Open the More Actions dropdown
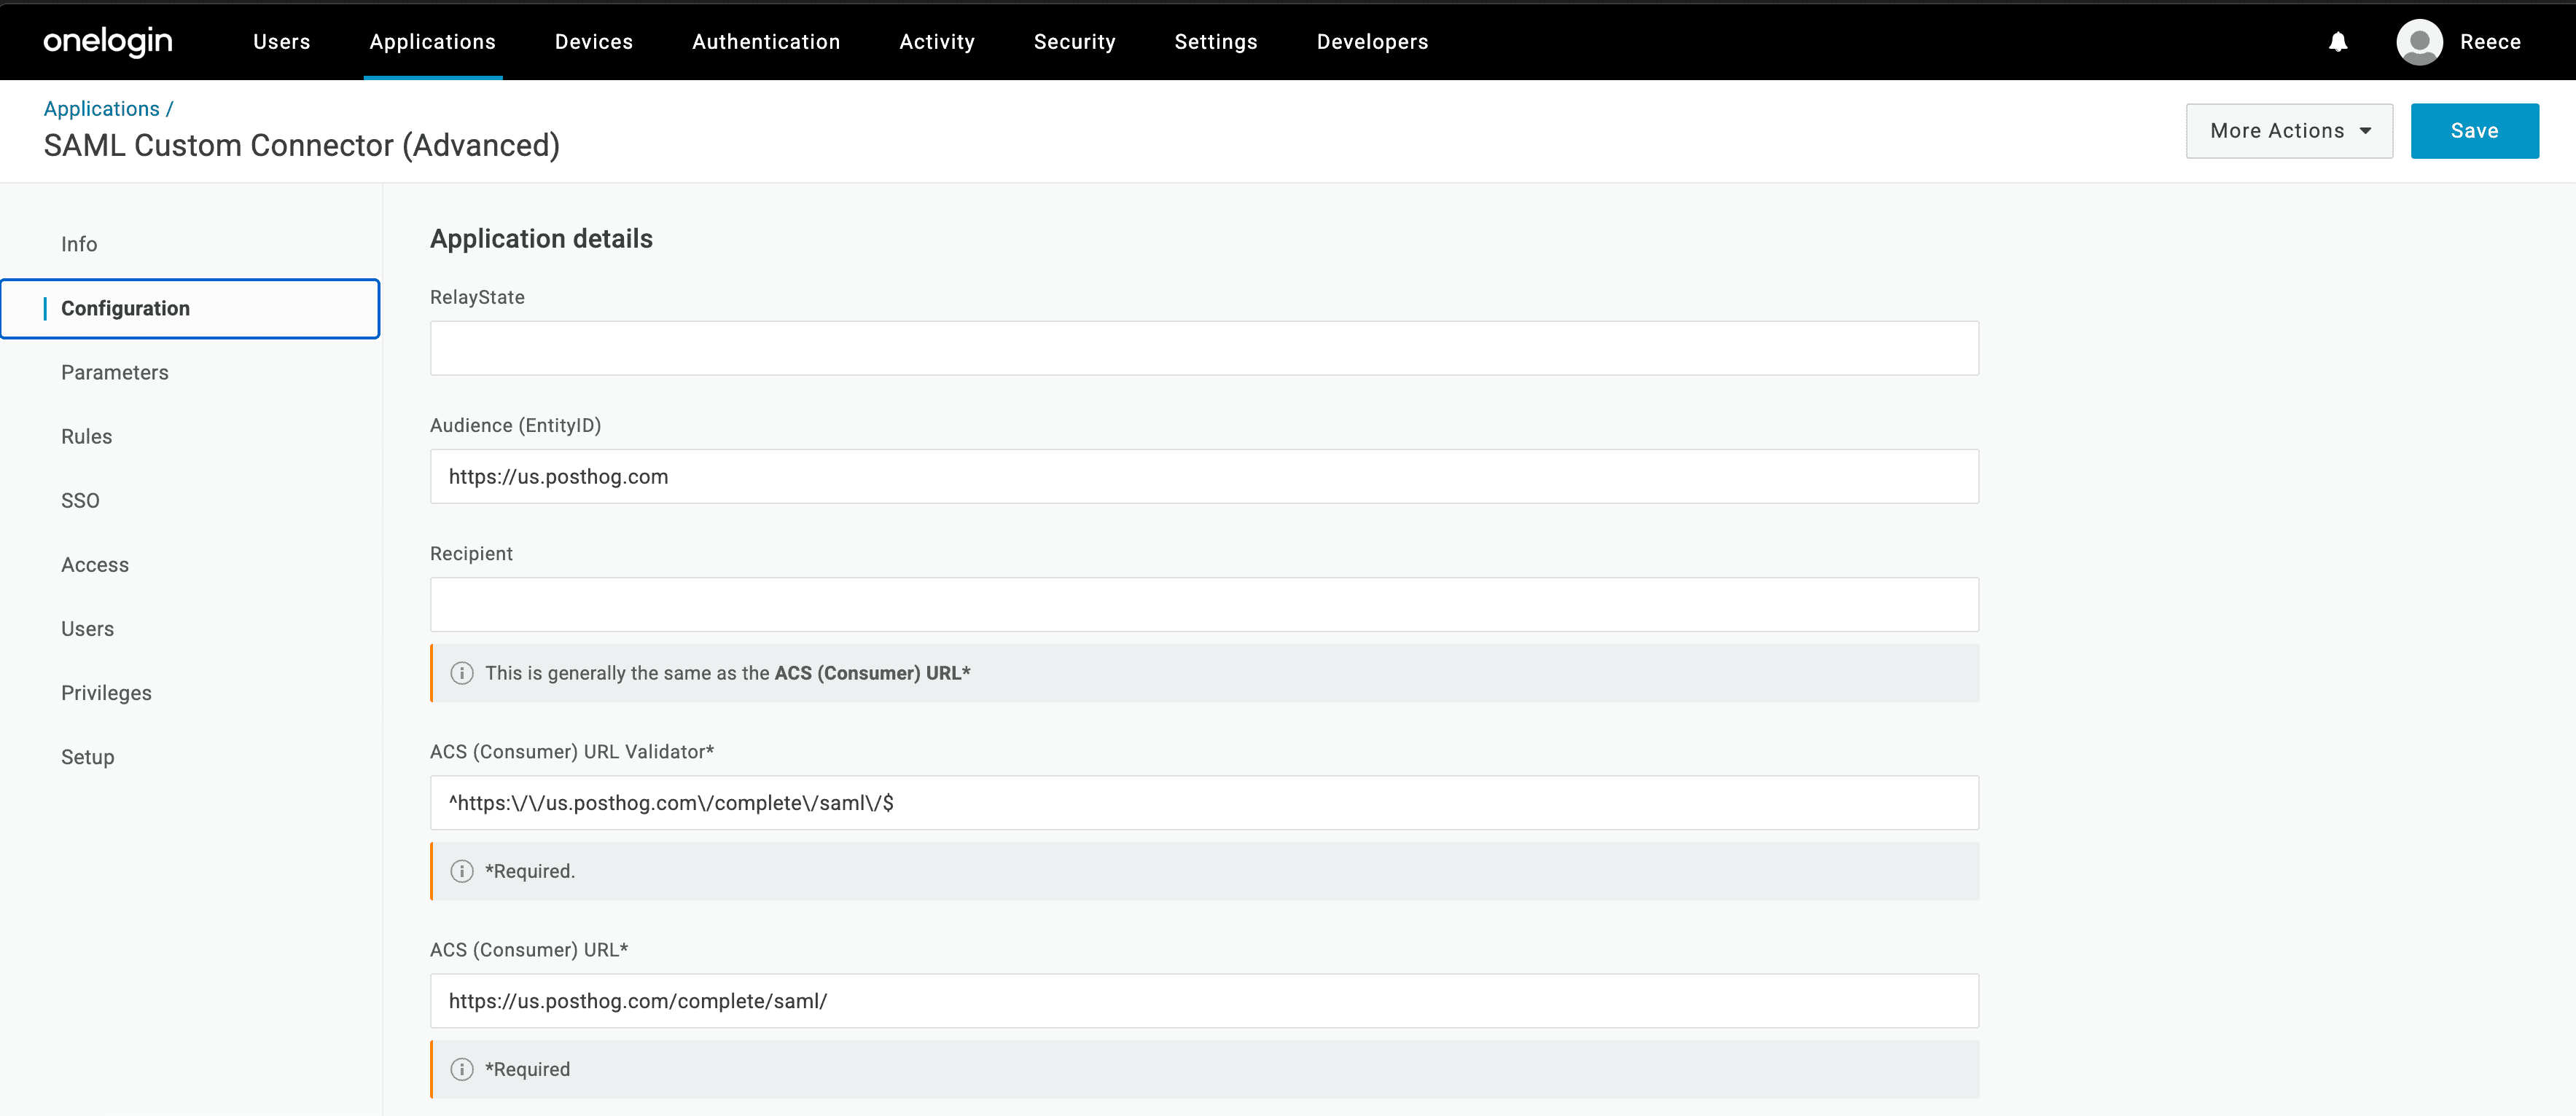Image resolution: width=2576 pixels, height=1116 pixels. 2289,131
